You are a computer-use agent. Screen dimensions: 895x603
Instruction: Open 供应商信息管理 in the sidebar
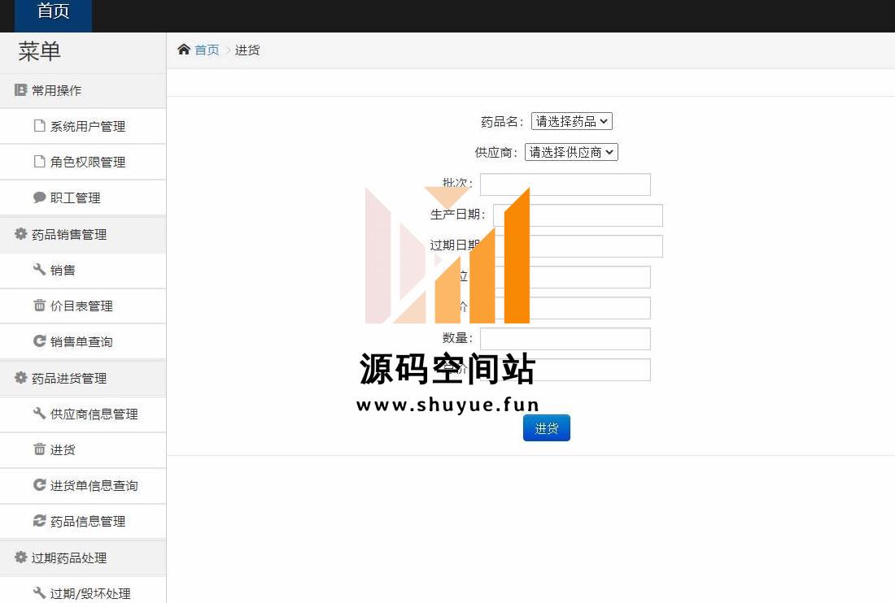click(x=94, y=414)
